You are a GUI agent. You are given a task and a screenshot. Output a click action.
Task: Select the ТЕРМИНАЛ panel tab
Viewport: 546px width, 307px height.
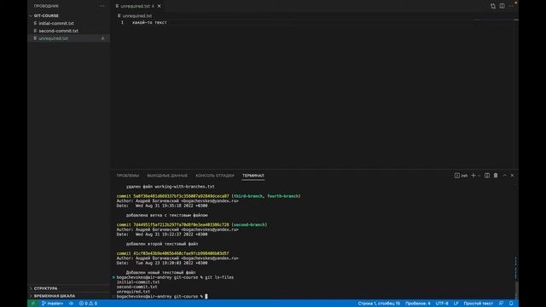point(253,176)
